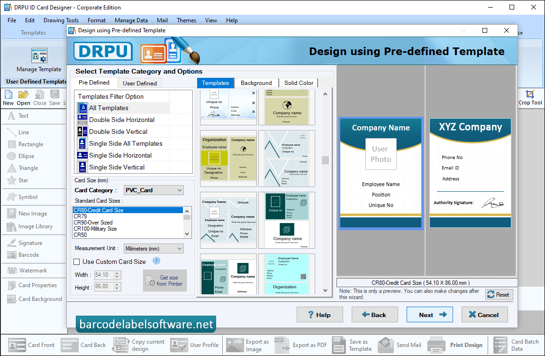545x356 pixels.
Task: Select the Star shape tool
Action: click(x=18, y=180)
